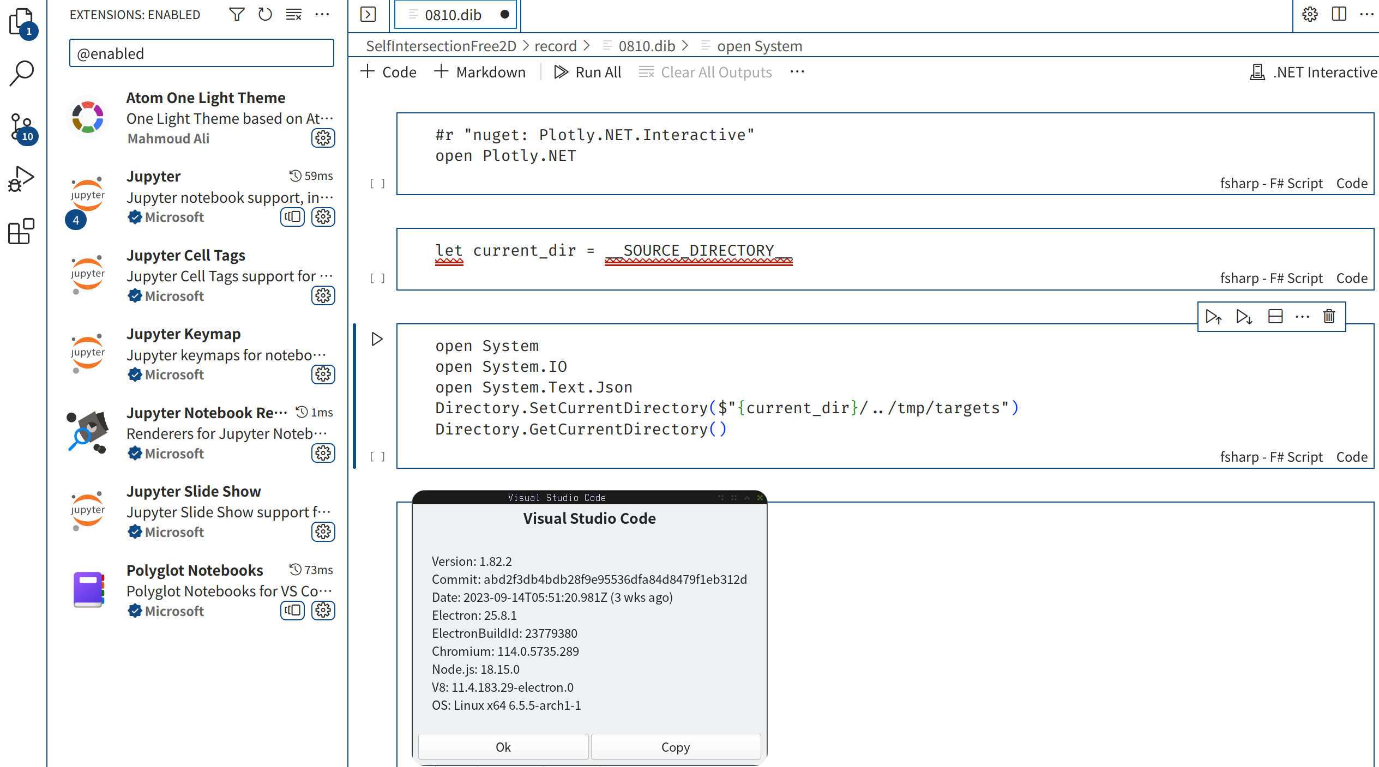Run the current cell and cells above
The height and width of the screenshot is (767, 1379).
pyautogui.click(x=1213, y=316)
